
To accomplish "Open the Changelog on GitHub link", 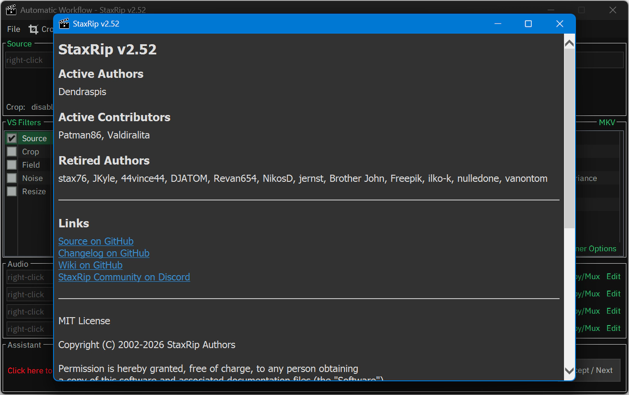I will (104, 253).
